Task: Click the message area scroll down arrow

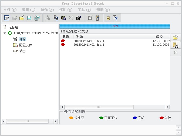Action: (178, 132)
